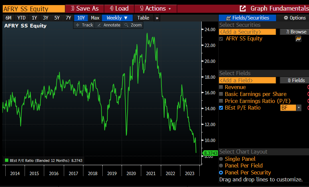Click the 24.00 value on the price axis

point(210,30)
